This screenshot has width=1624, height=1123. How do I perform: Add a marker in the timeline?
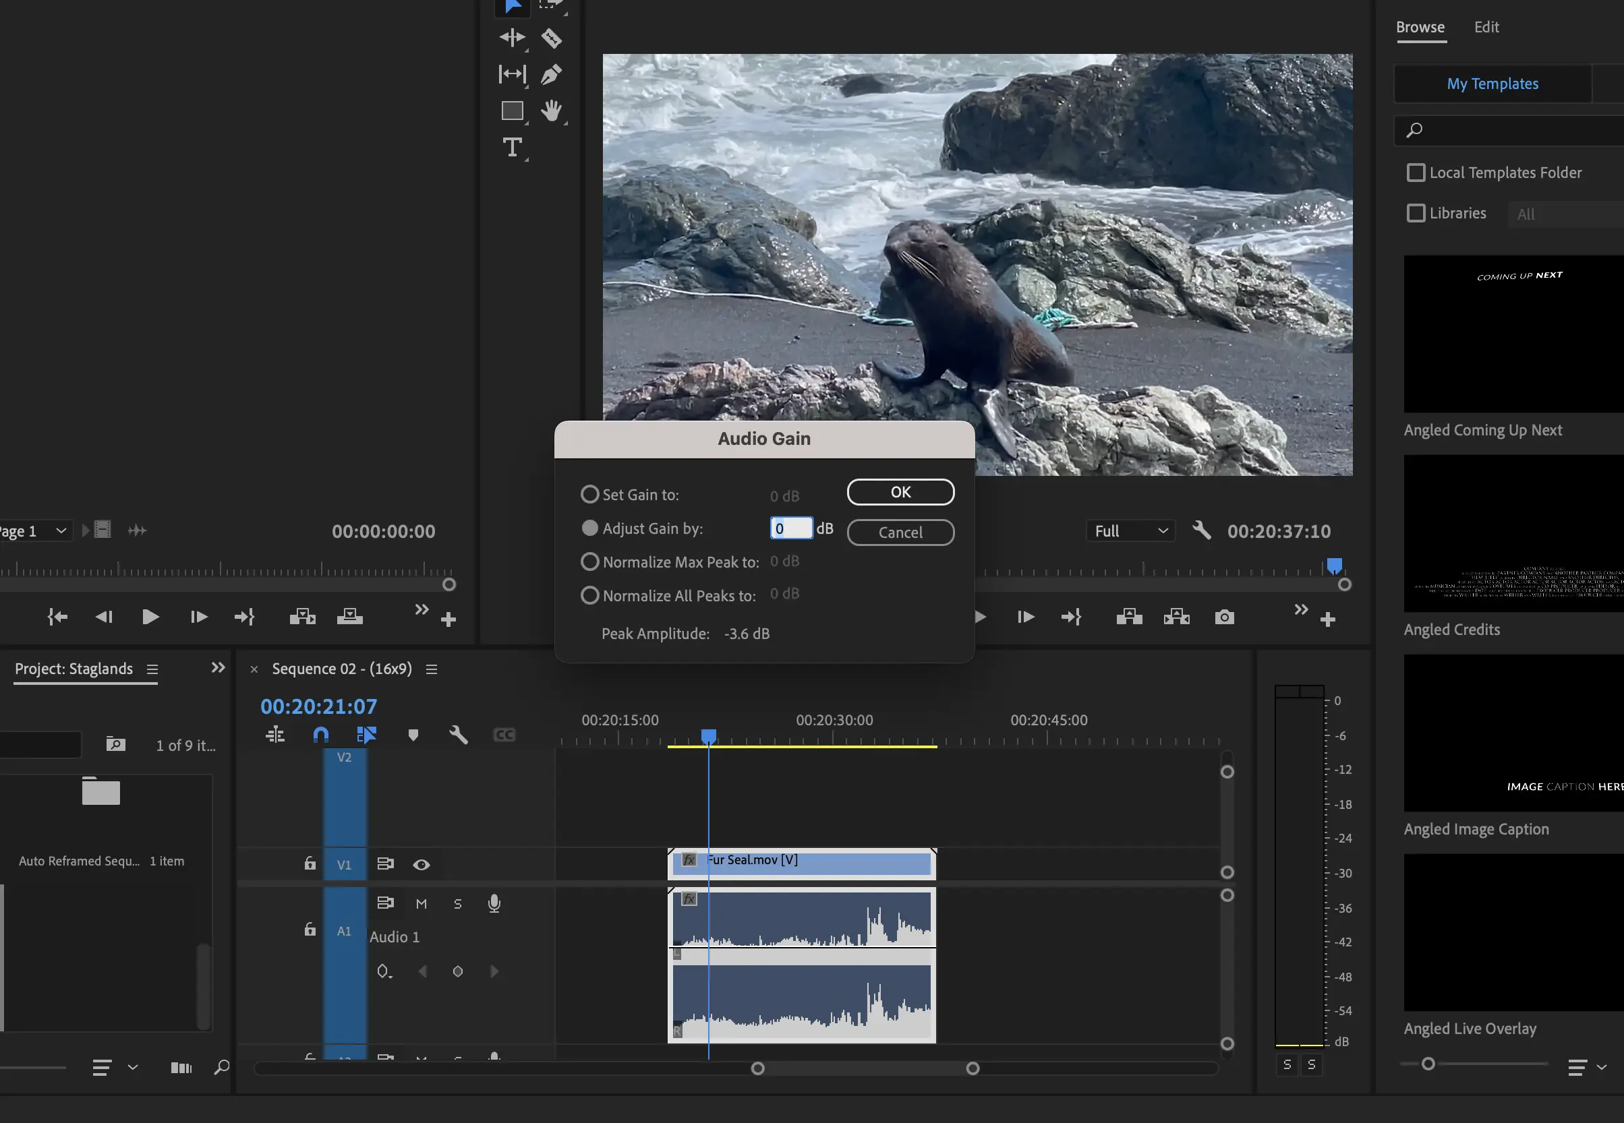[413, 735]
